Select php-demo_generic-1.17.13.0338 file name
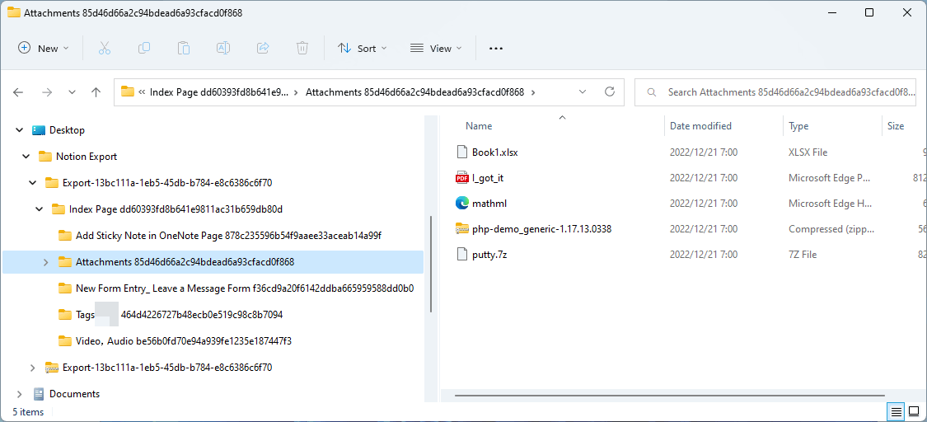This screenshot has width=927, height=422. tap(541, 229)
